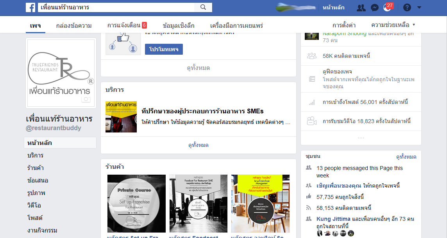Click ดูทั้งหมด under the บริการ section
The width and height of the screenshot is (447, 238).
[x=198, y=145]
